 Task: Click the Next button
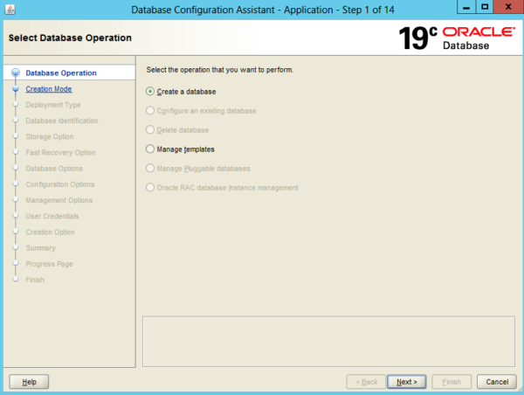coord(406,382)
